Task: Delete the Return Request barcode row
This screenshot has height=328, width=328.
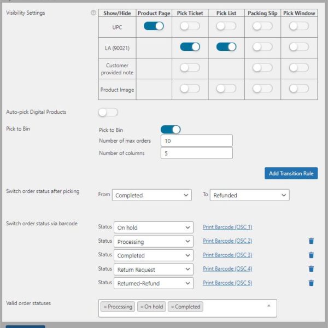Action: 311,269
